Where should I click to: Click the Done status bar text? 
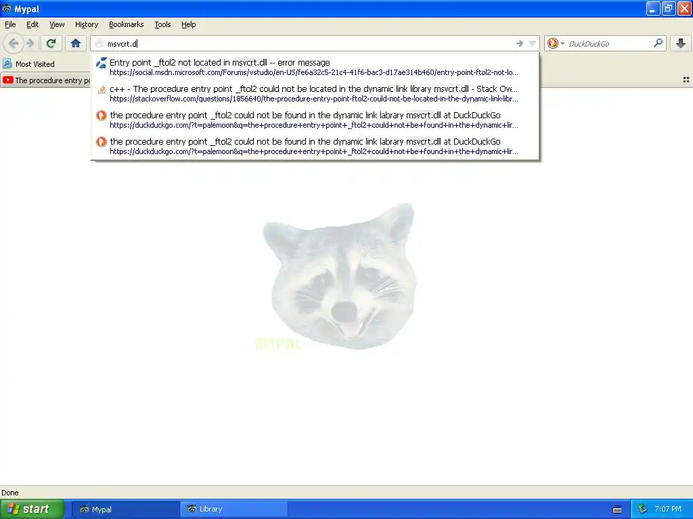(x=10, y=493)
